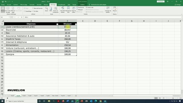
Task: Click the Windows taskbar search box
Action: pyautogui.click(x=21, y=101)
